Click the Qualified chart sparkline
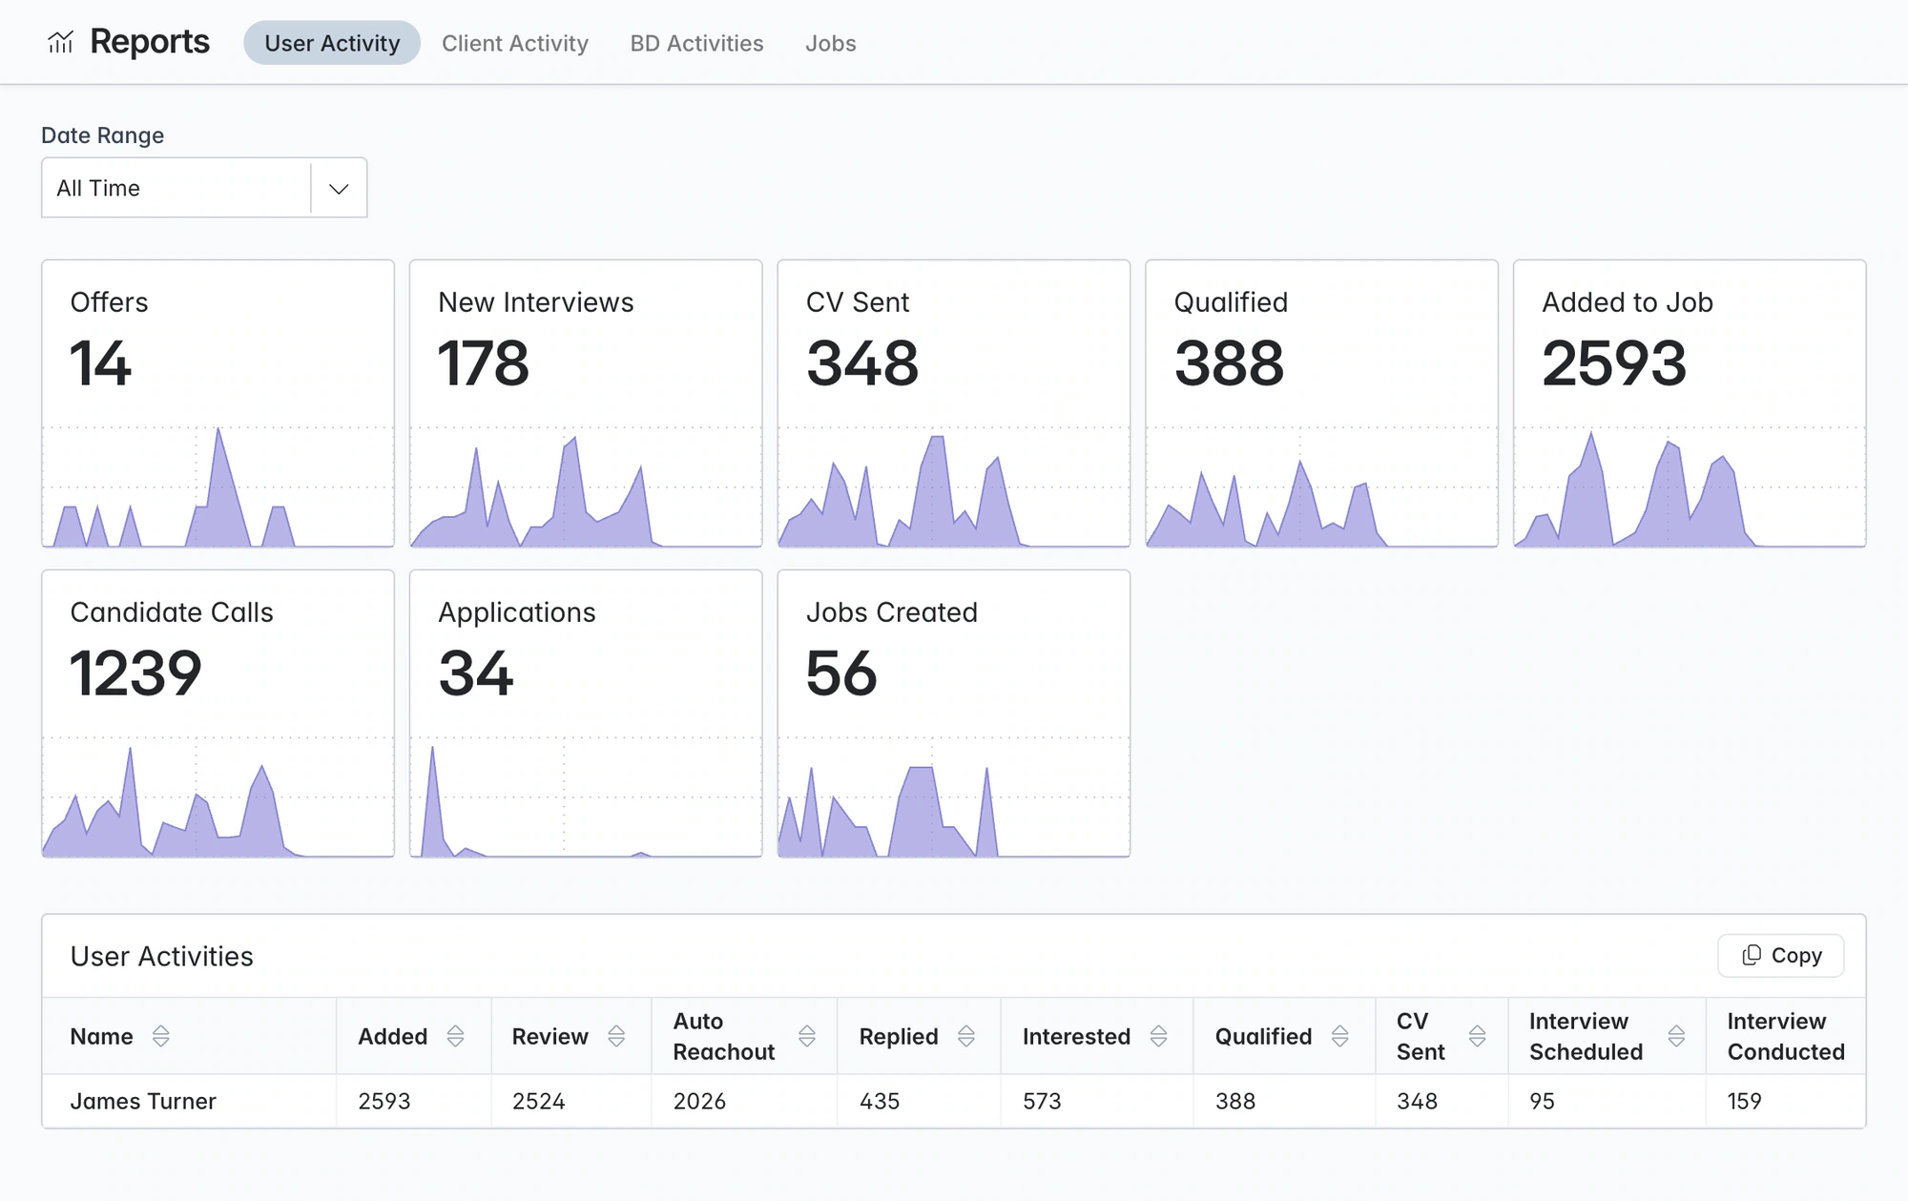This screenshot has height=1201, width=1908. [x=1321, y=487]
